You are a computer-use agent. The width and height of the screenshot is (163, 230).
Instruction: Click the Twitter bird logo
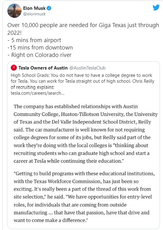pyautogui.click(x=156, y=7)
